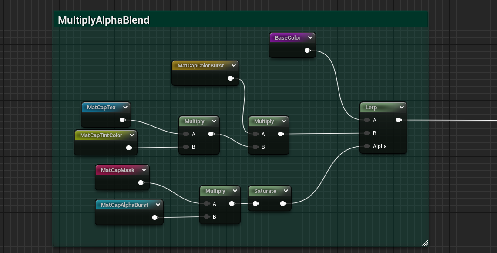Select the MatCapTintColor node title
This screenshot has width=497, height=253.
click(x=101, y=135)
